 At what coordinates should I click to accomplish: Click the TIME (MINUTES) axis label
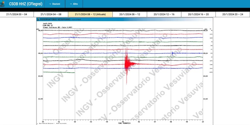pyautogui.click(x=125, y=123)
